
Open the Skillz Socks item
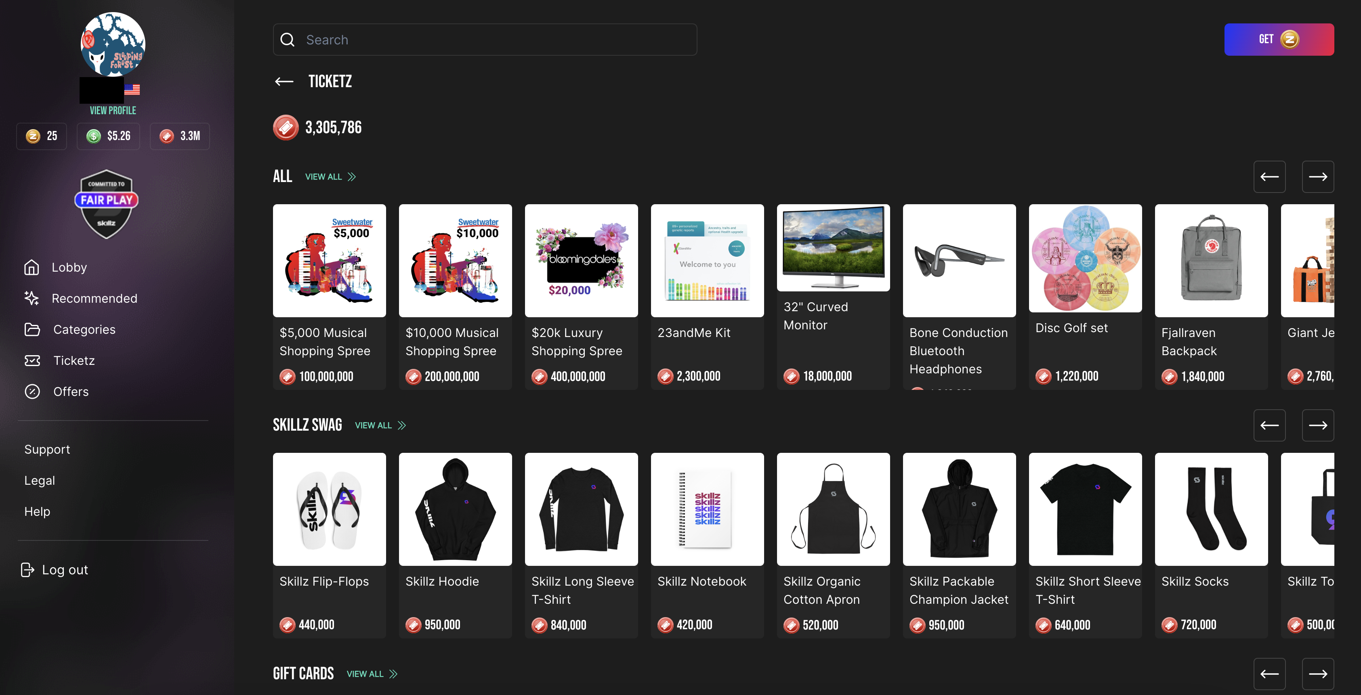click(x=1211, y=546)
